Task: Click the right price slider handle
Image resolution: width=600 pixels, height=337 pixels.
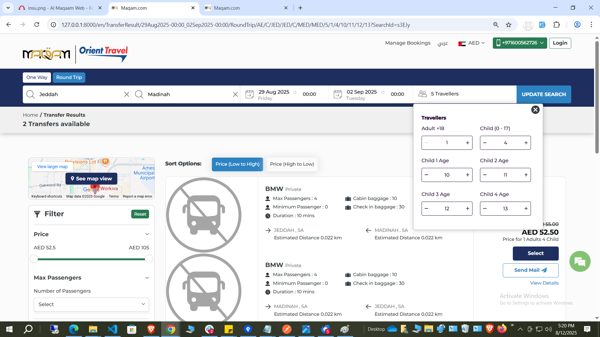Action: pyautogui.click(x=149, y=259)
